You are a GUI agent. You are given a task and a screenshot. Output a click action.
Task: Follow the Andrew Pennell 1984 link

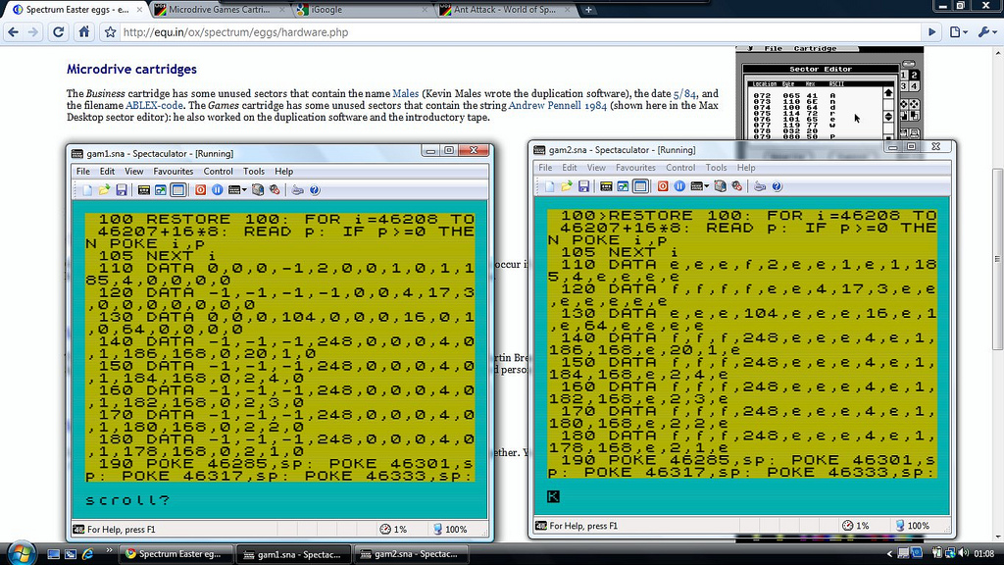tap(557, 106)
